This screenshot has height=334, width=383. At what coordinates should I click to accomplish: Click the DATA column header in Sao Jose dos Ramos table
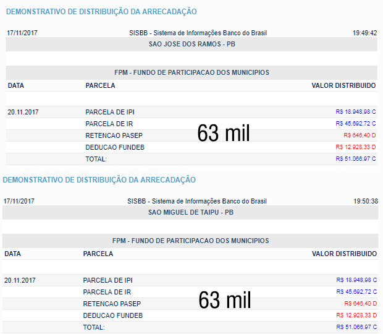coord(16,85)
